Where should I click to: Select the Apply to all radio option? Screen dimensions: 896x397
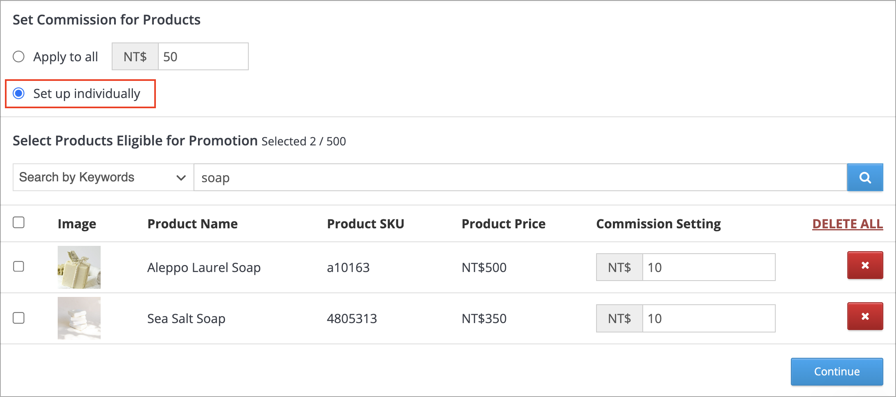coord(18,56)
